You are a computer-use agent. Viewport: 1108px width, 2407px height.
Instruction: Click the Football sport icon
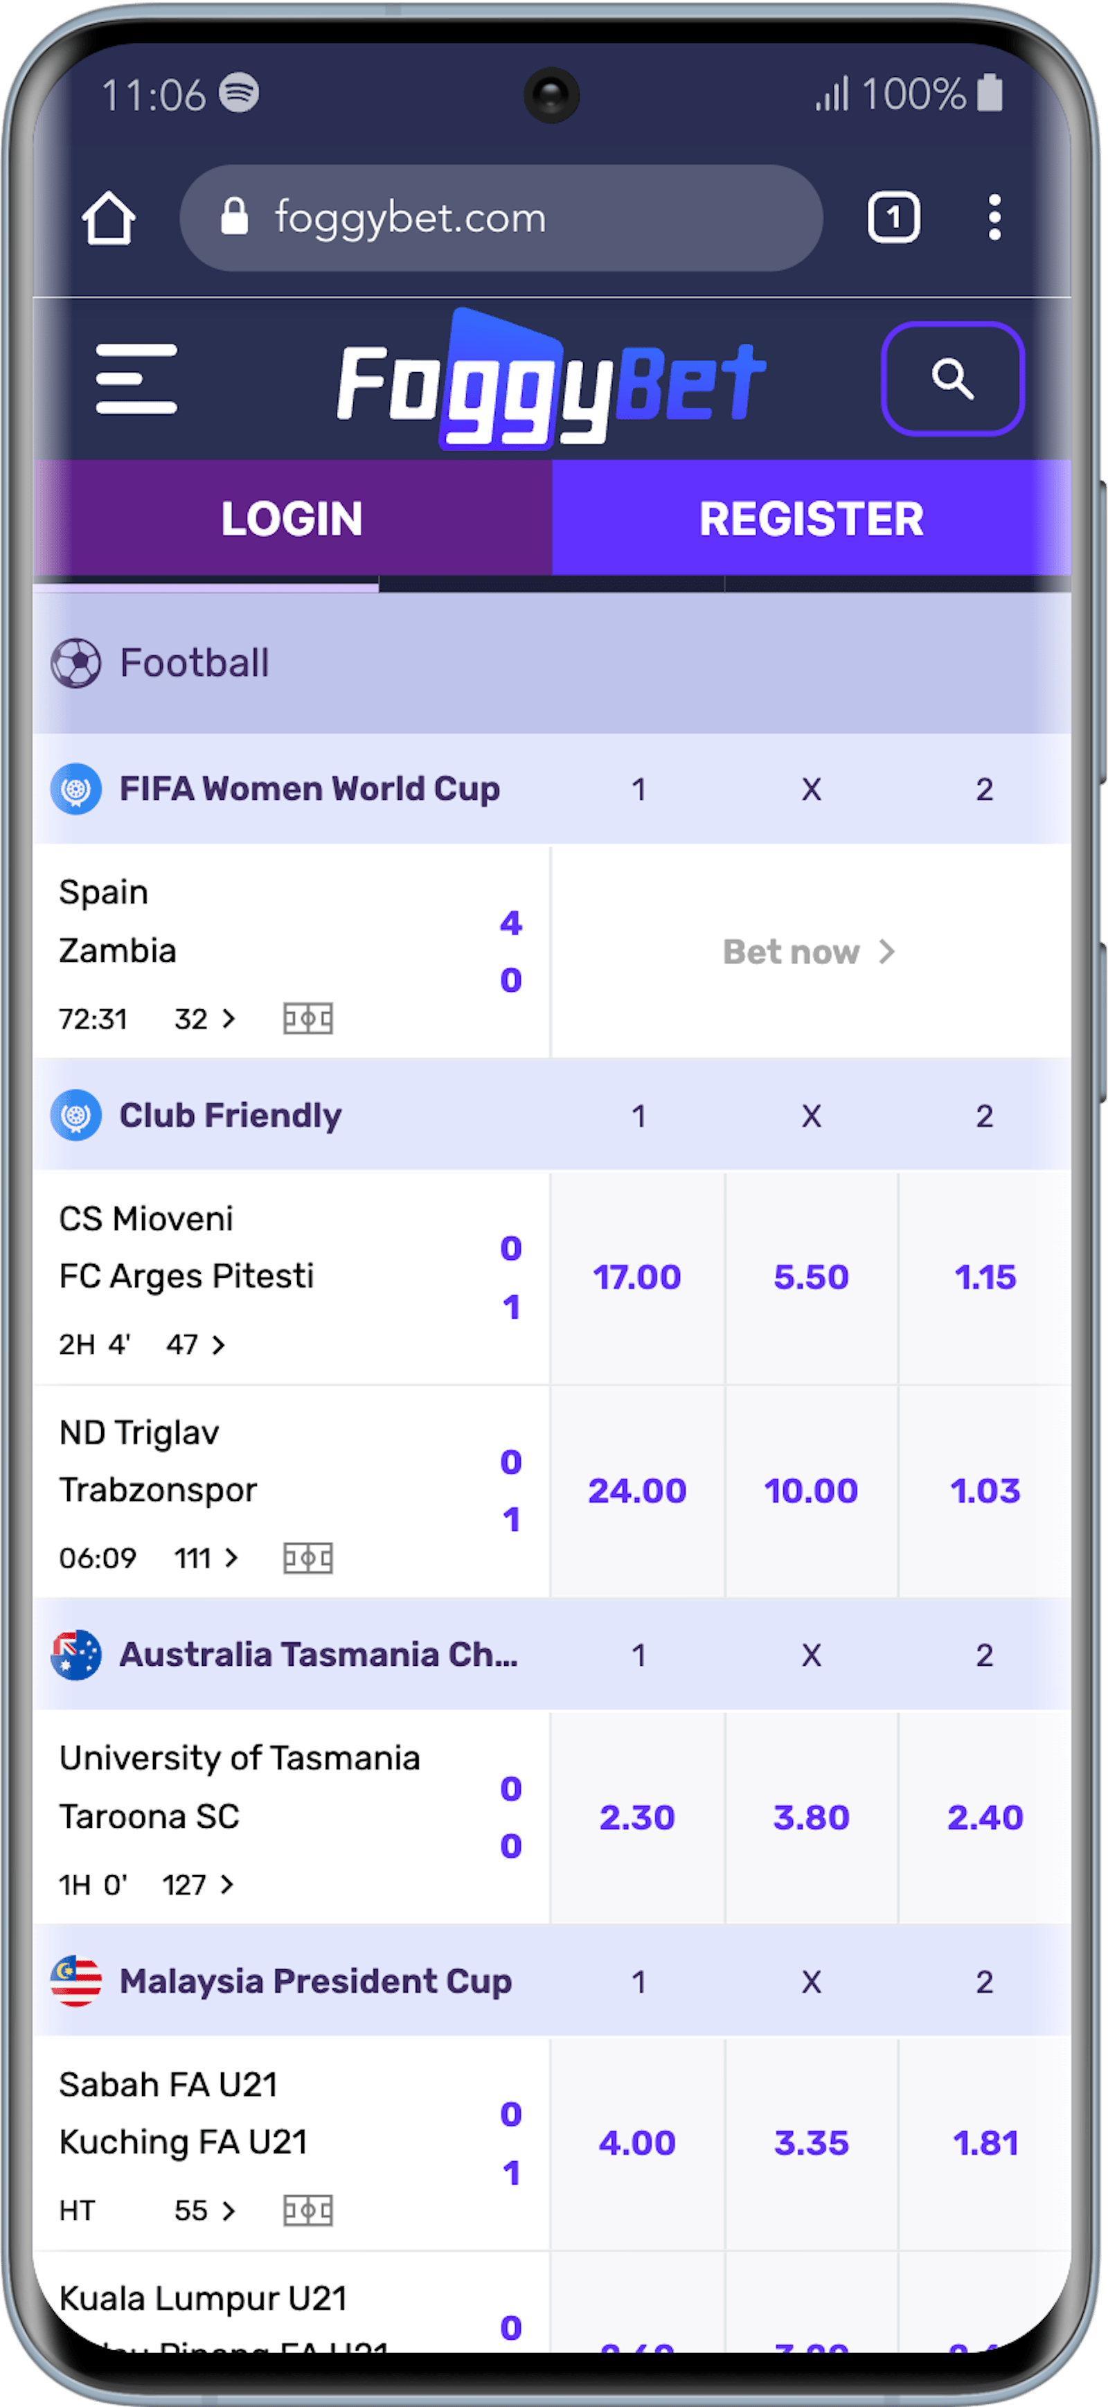click(x=75, y=664)
